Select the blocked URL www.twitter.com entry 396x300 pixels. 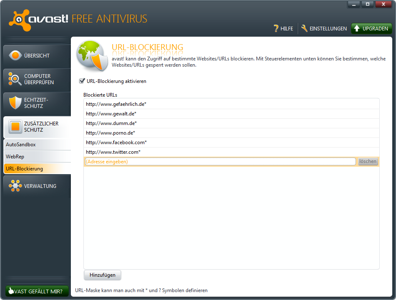click(113, 152)
